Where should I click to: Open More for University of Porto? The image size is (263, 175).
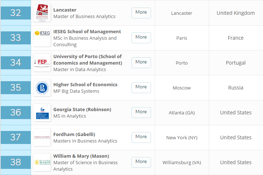point(141,62)
